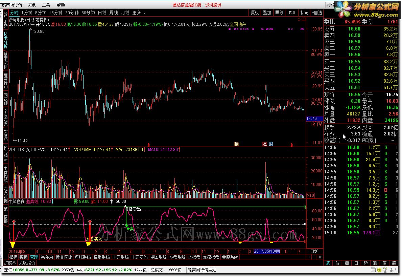Screen dimensions: 402x277
Task: Click the 画线 drawing button
Action: [x=279, y=13]
